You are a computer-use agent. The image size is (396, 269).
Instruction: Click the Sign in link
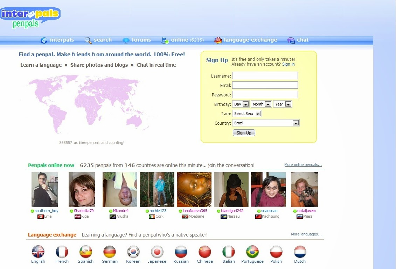coord(289,64)
